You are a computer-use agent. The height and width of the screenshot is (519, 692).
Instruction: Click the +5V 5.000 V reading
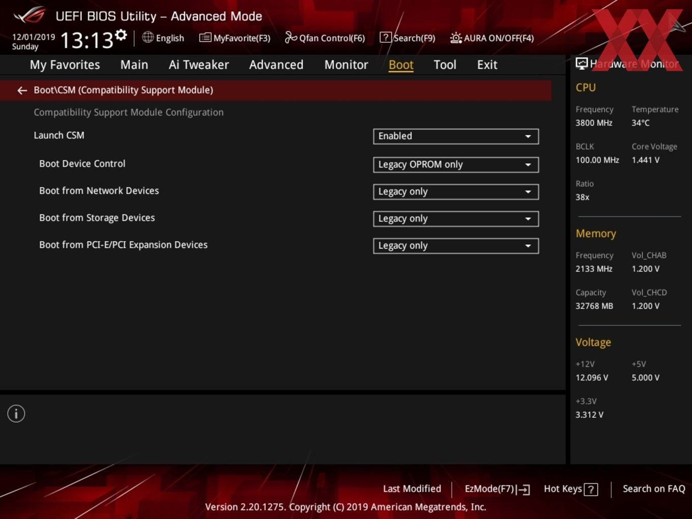(x=645, y=378)
